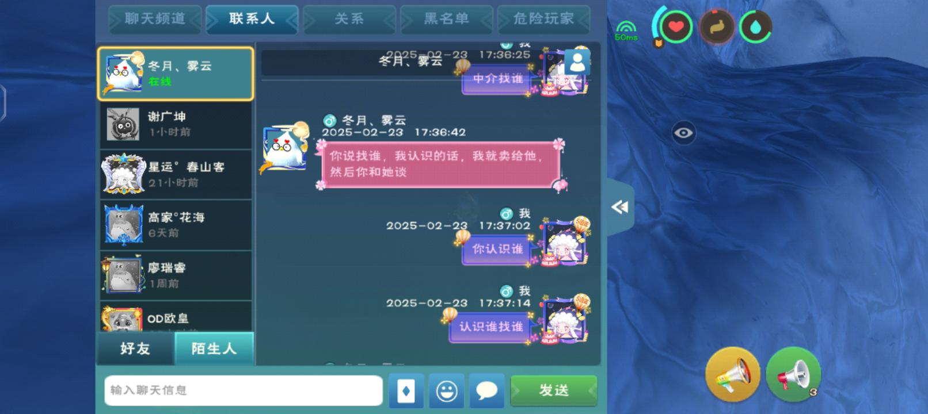Click the speech bubble quick-phrase icon
The height and width of the screenshot is (414, 928).
[487, 391]
